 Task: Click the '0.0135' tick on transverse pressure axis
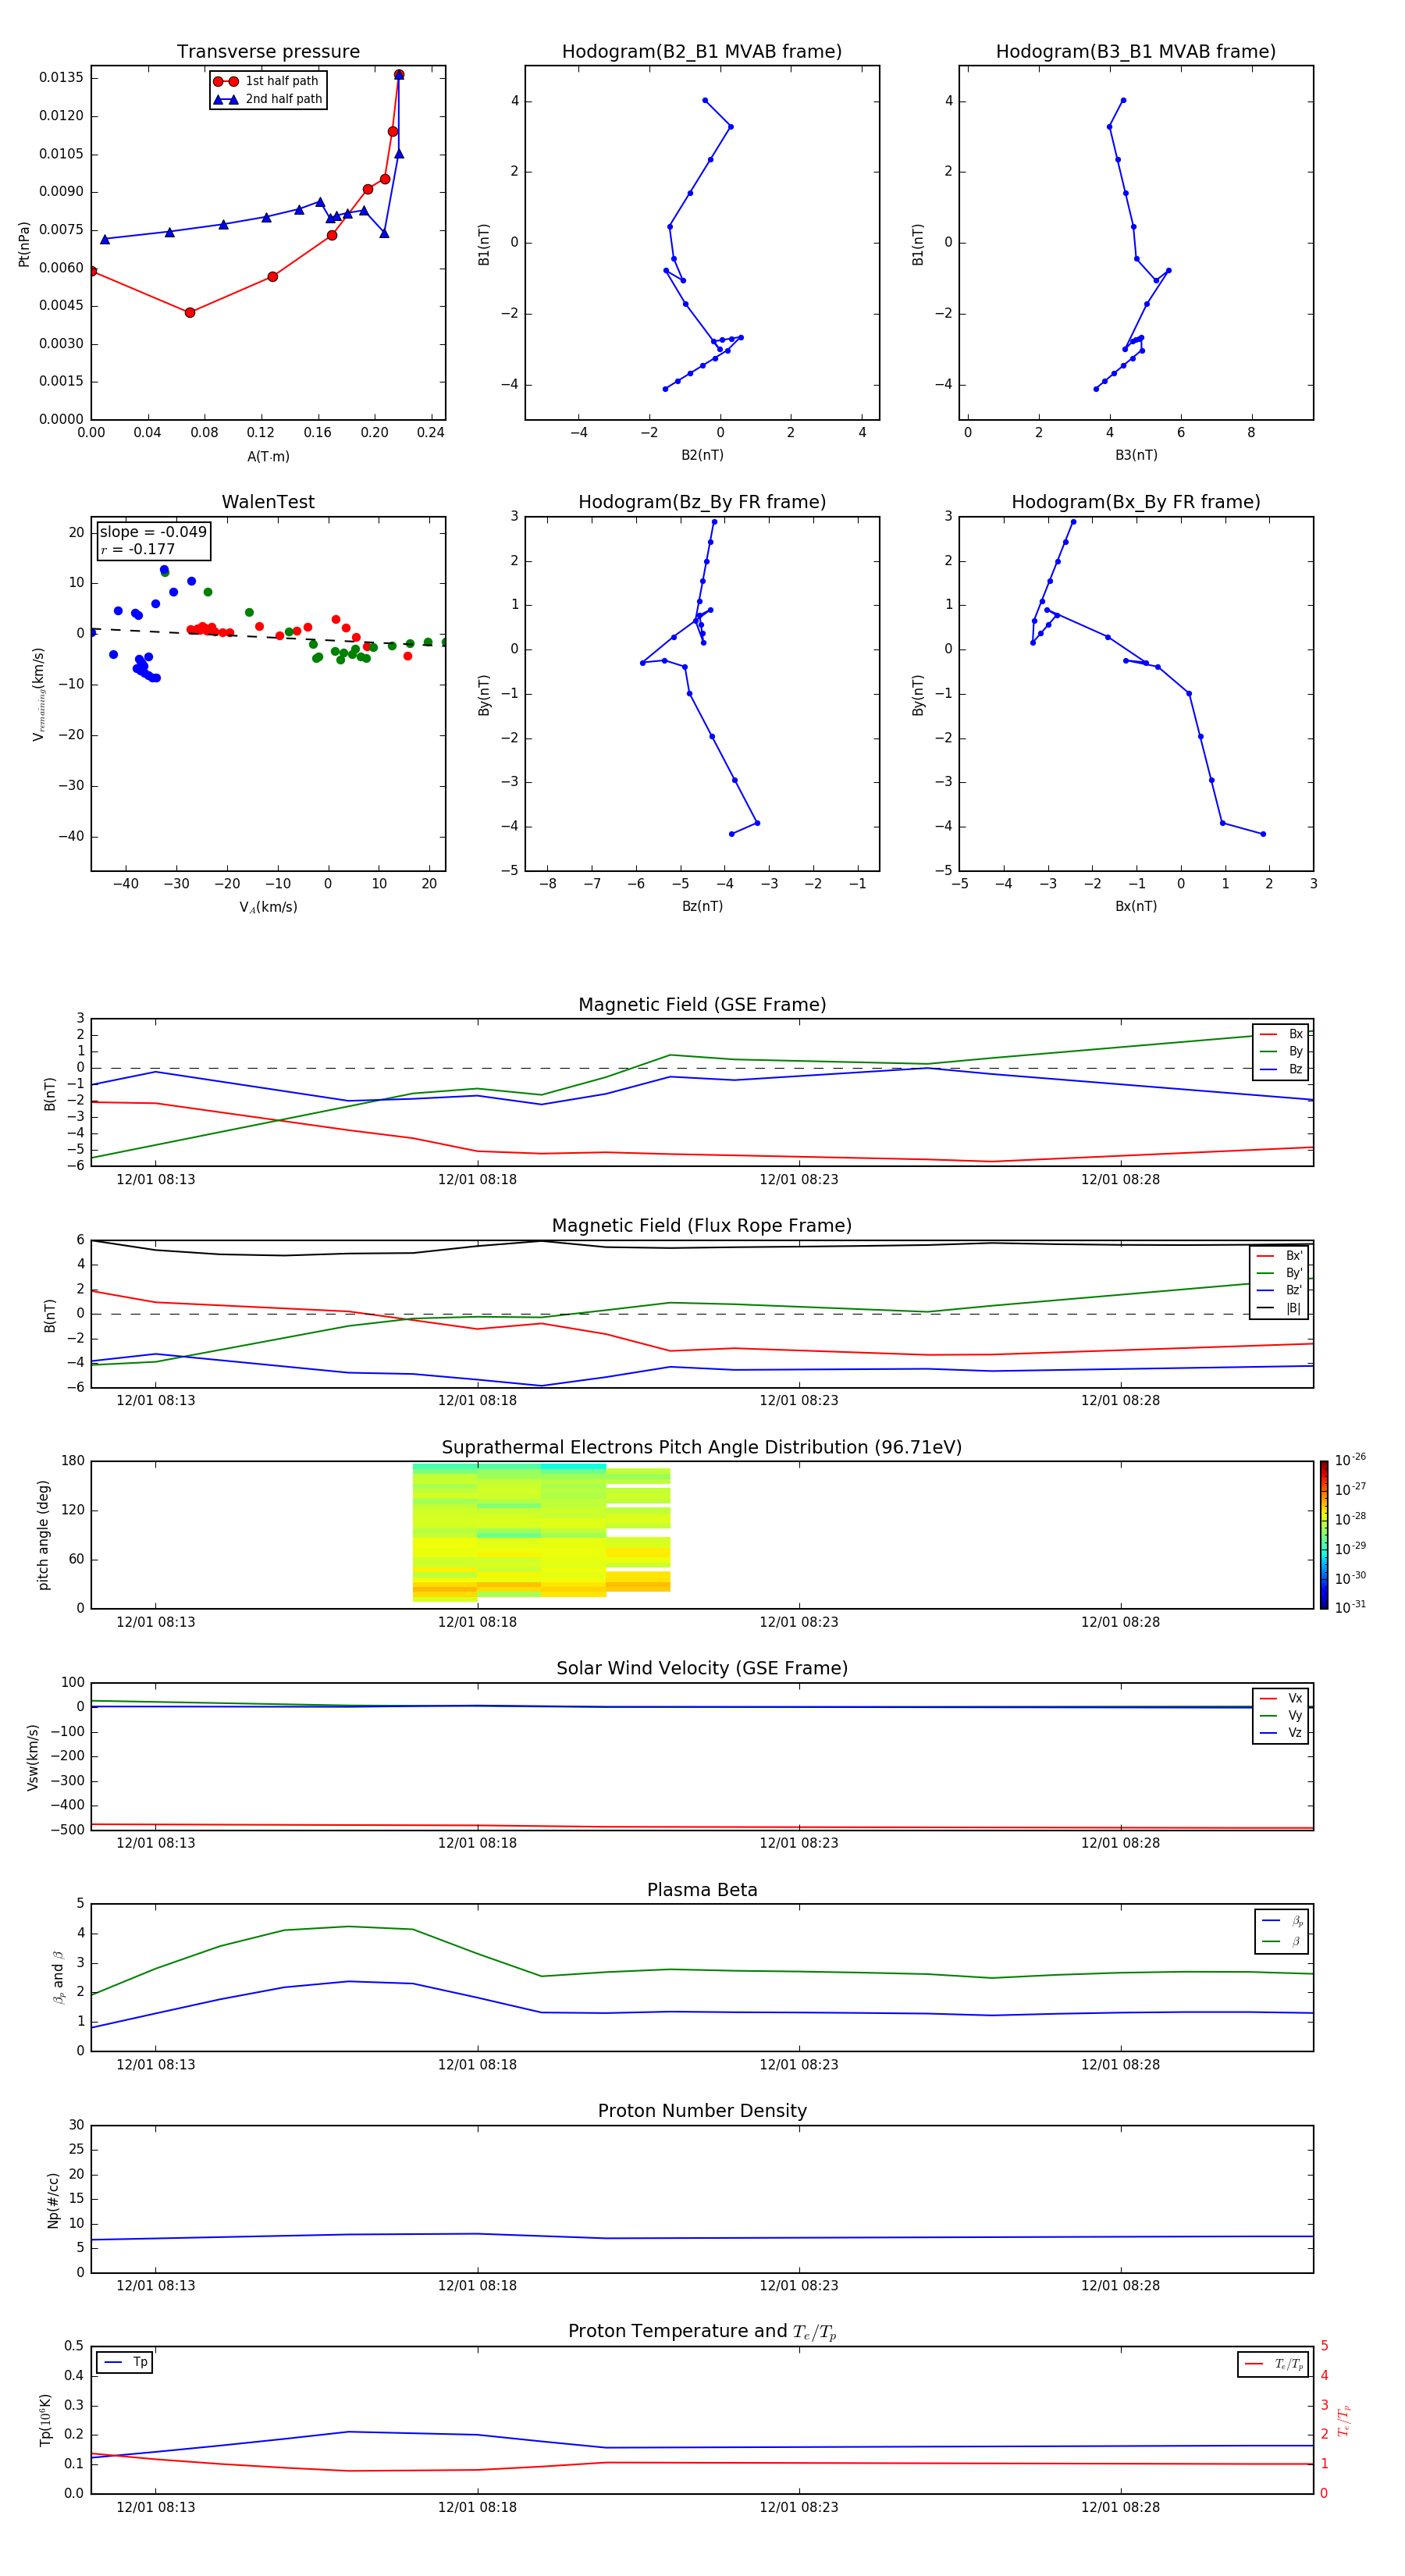coord(61,78)
